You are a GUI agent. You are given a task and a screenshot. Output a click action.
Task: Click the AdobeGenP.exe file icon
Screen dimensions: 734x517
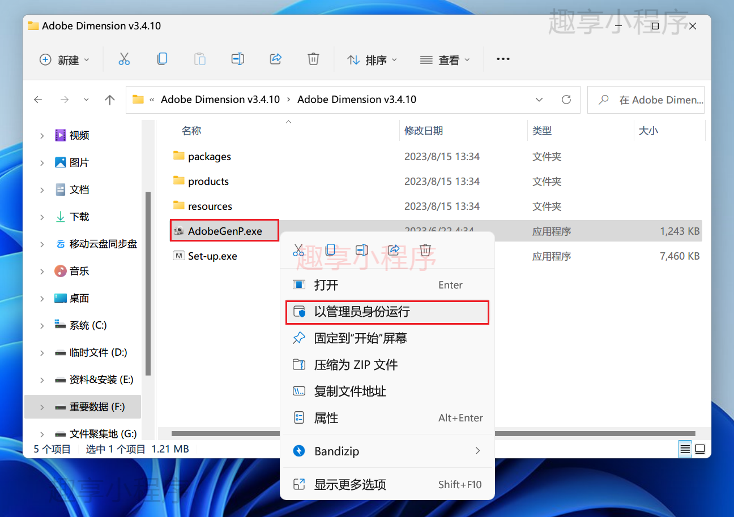[179, 231]
